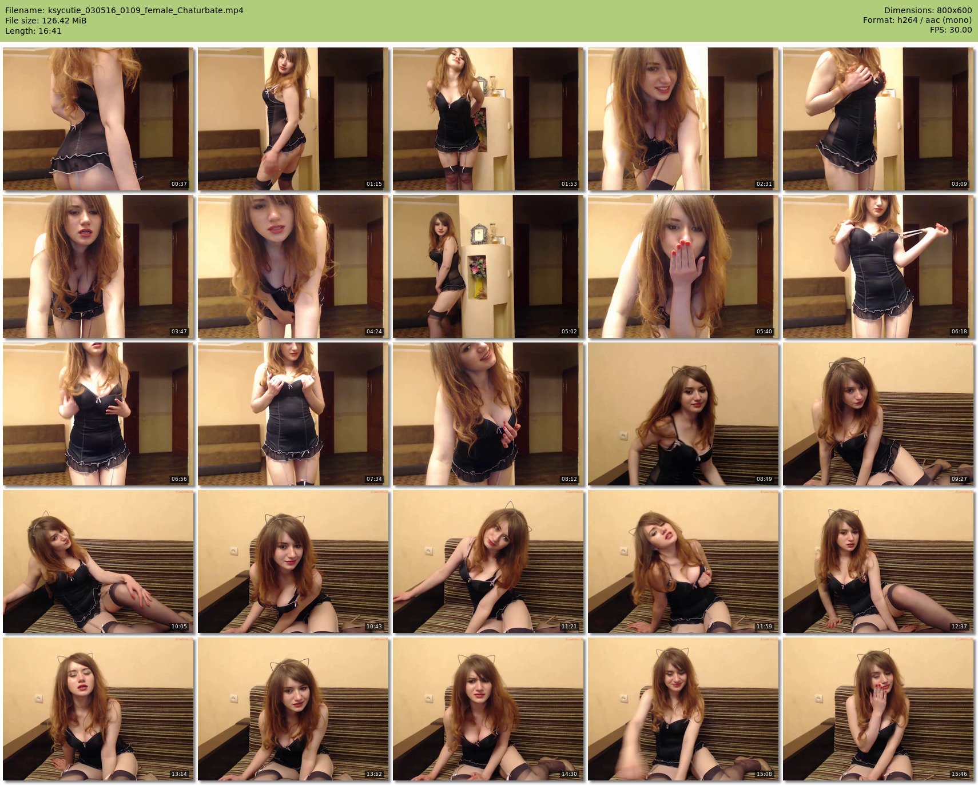Choose the frame labeled 13:14

[x=98, y=709]
